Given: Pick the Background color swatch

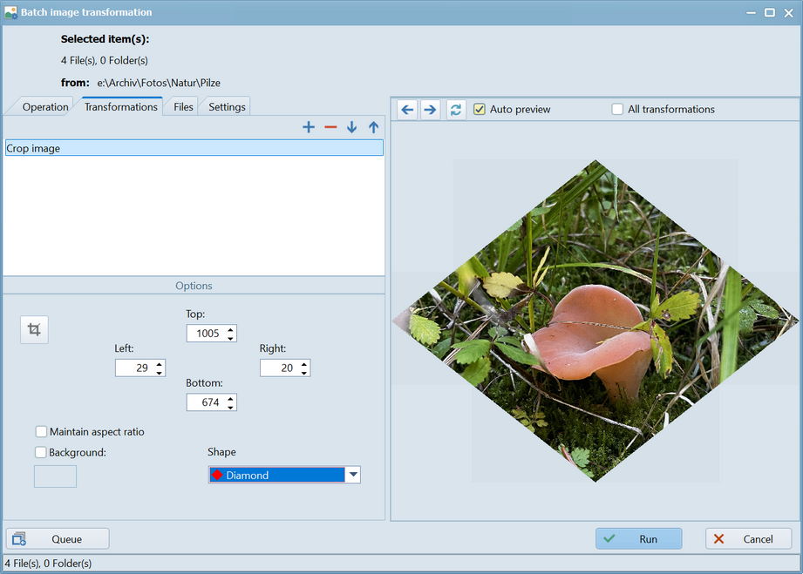Looking at the screenshot, I should click(55, 476).
